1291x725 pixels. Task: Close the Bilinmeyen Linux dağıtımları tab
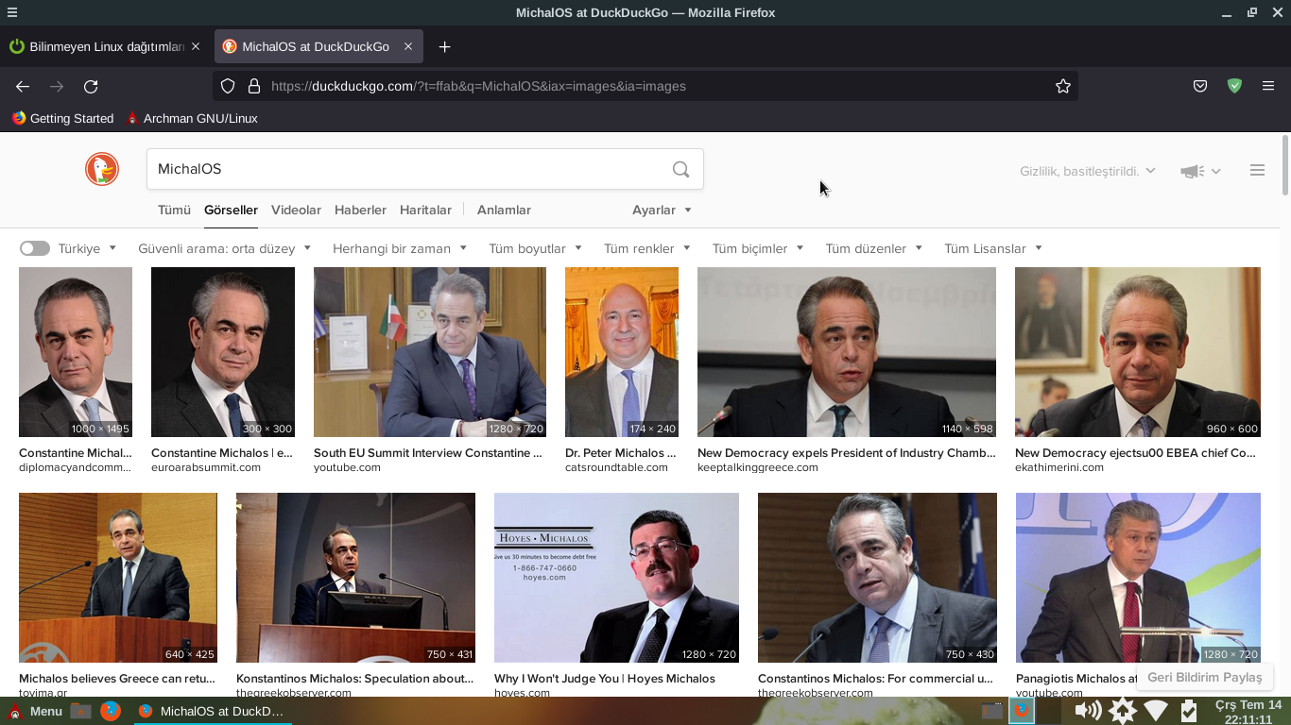click(x=196, y=46)
